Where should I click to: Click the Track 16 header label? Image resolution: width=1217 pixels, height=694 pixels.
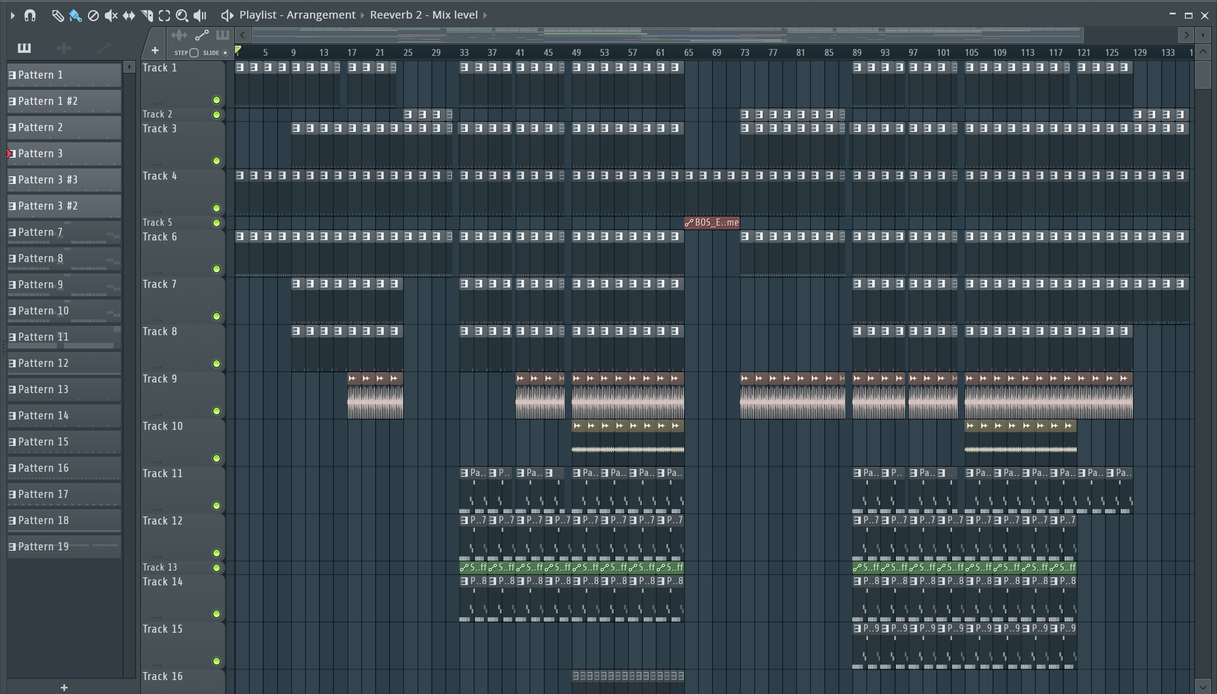[x=163, y=676]
